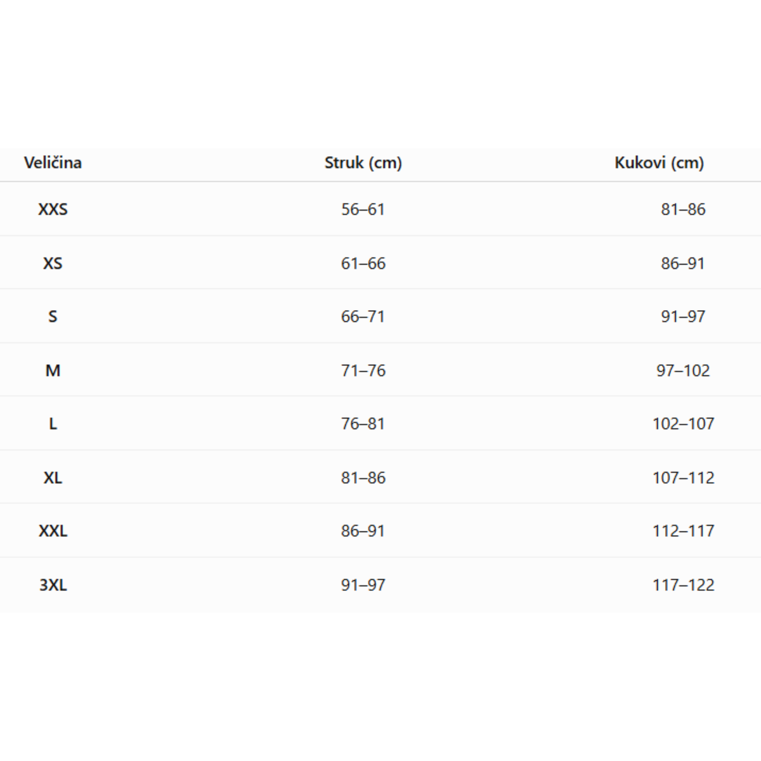Click the Kukovi (cm) column header
Screen dimensions: 761x761
coord(659,163)
